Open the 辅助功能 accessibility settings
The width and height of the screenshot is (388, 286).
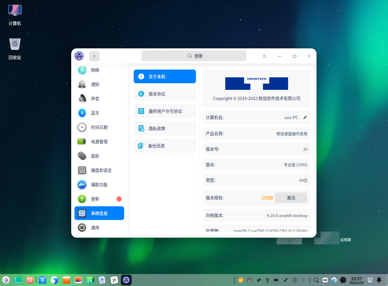[x=99, y=185]
